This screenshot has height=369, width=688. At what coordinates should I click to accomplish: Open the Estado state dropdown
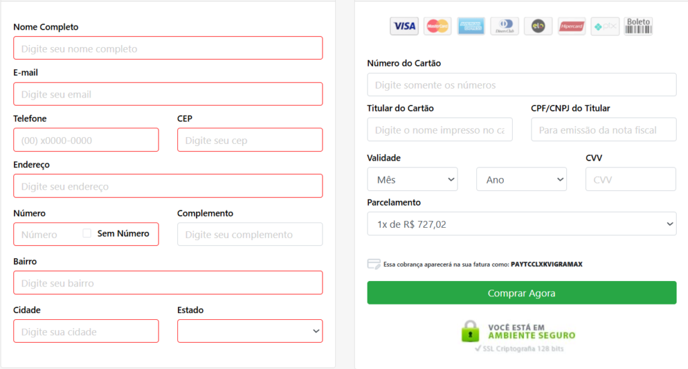point(250,331)
